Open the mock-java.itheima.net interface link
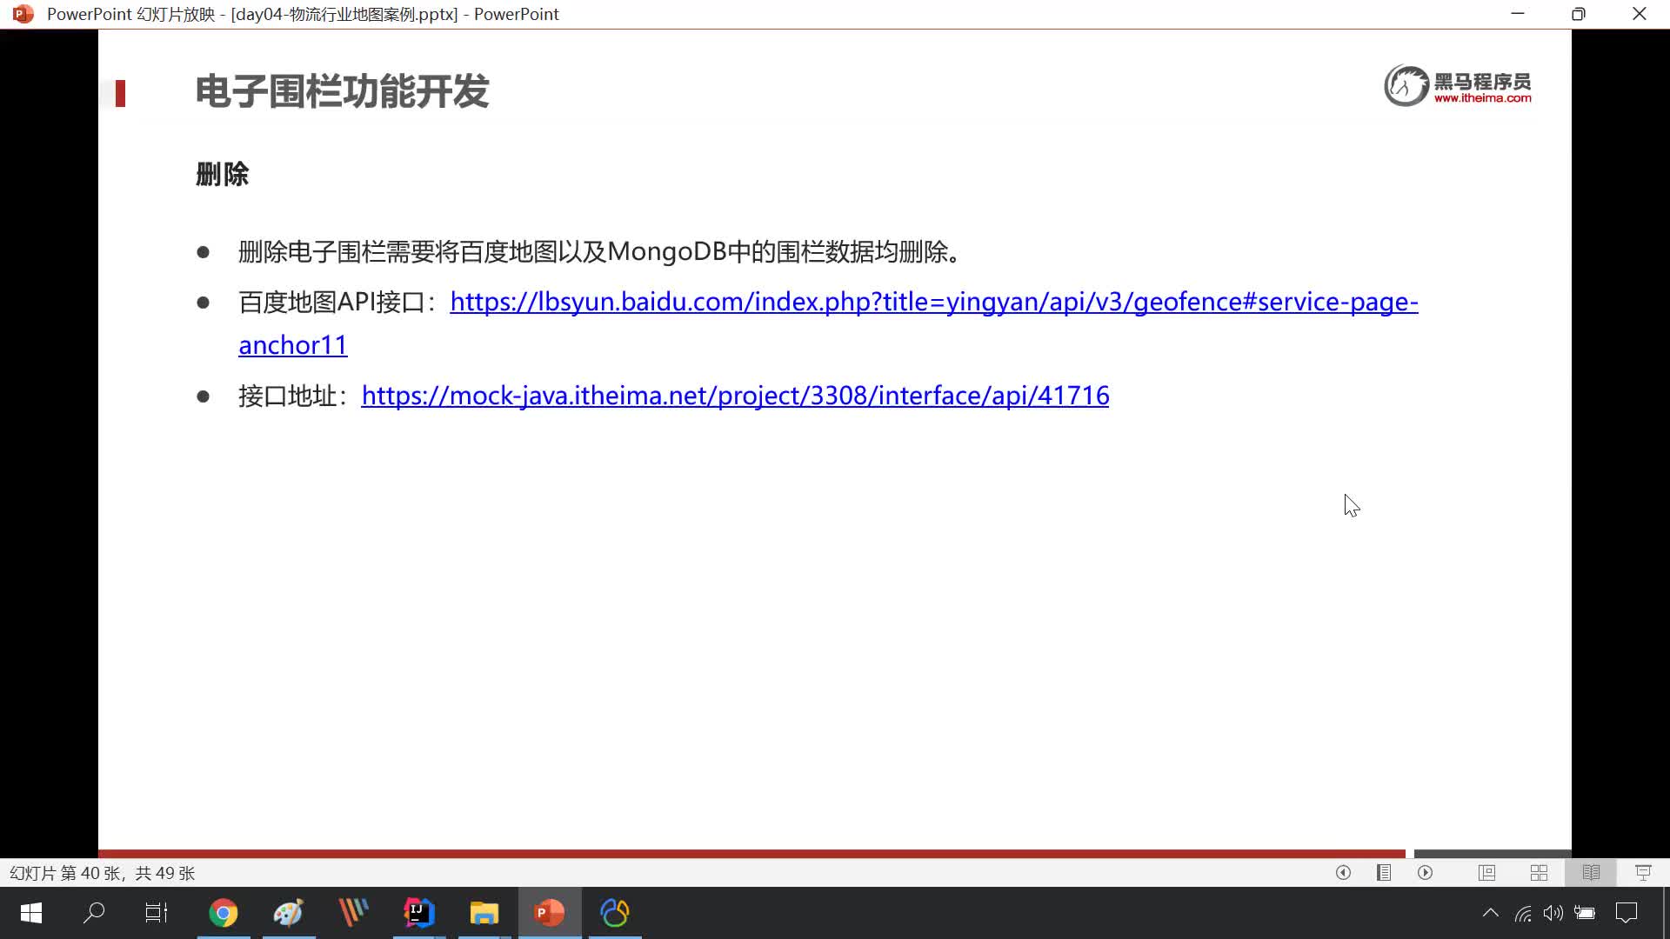 (735, 396)
